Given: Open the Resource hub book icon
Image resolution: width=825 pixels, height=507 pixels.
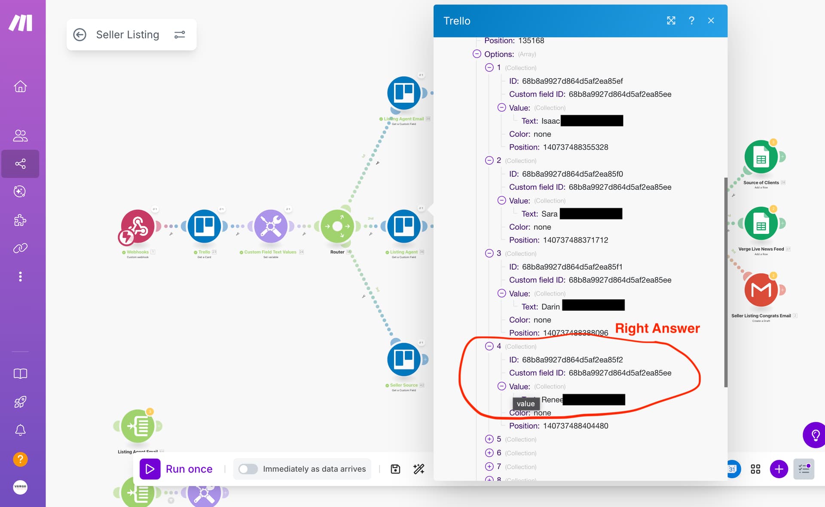Looking at the screenshot, I should pos(20,374).
